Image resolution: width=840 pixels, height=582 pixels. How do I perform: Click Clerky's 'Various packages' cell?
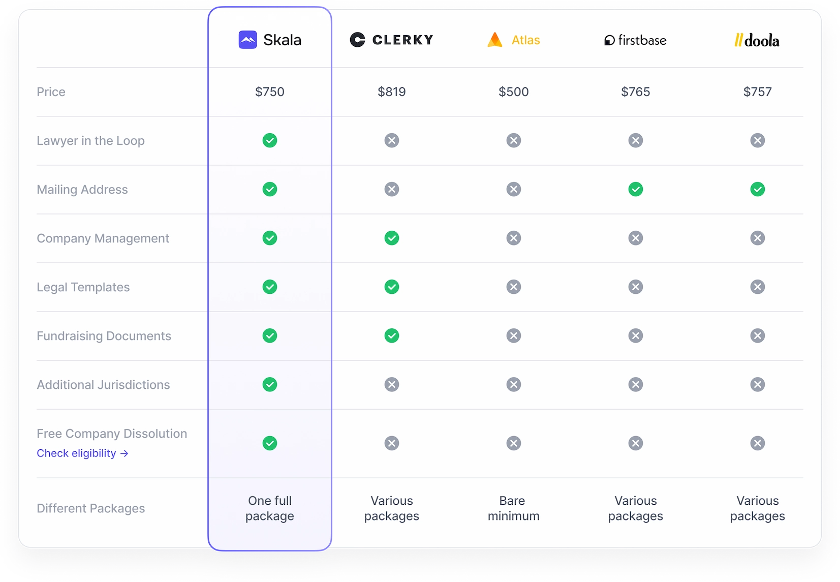pos(392,508)
